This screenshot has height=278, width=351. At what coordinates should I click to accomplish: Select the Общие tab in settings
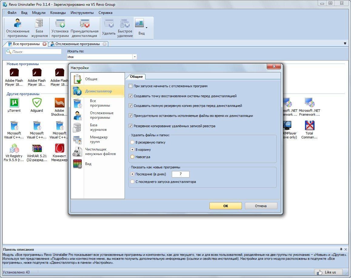click(136, 77)
